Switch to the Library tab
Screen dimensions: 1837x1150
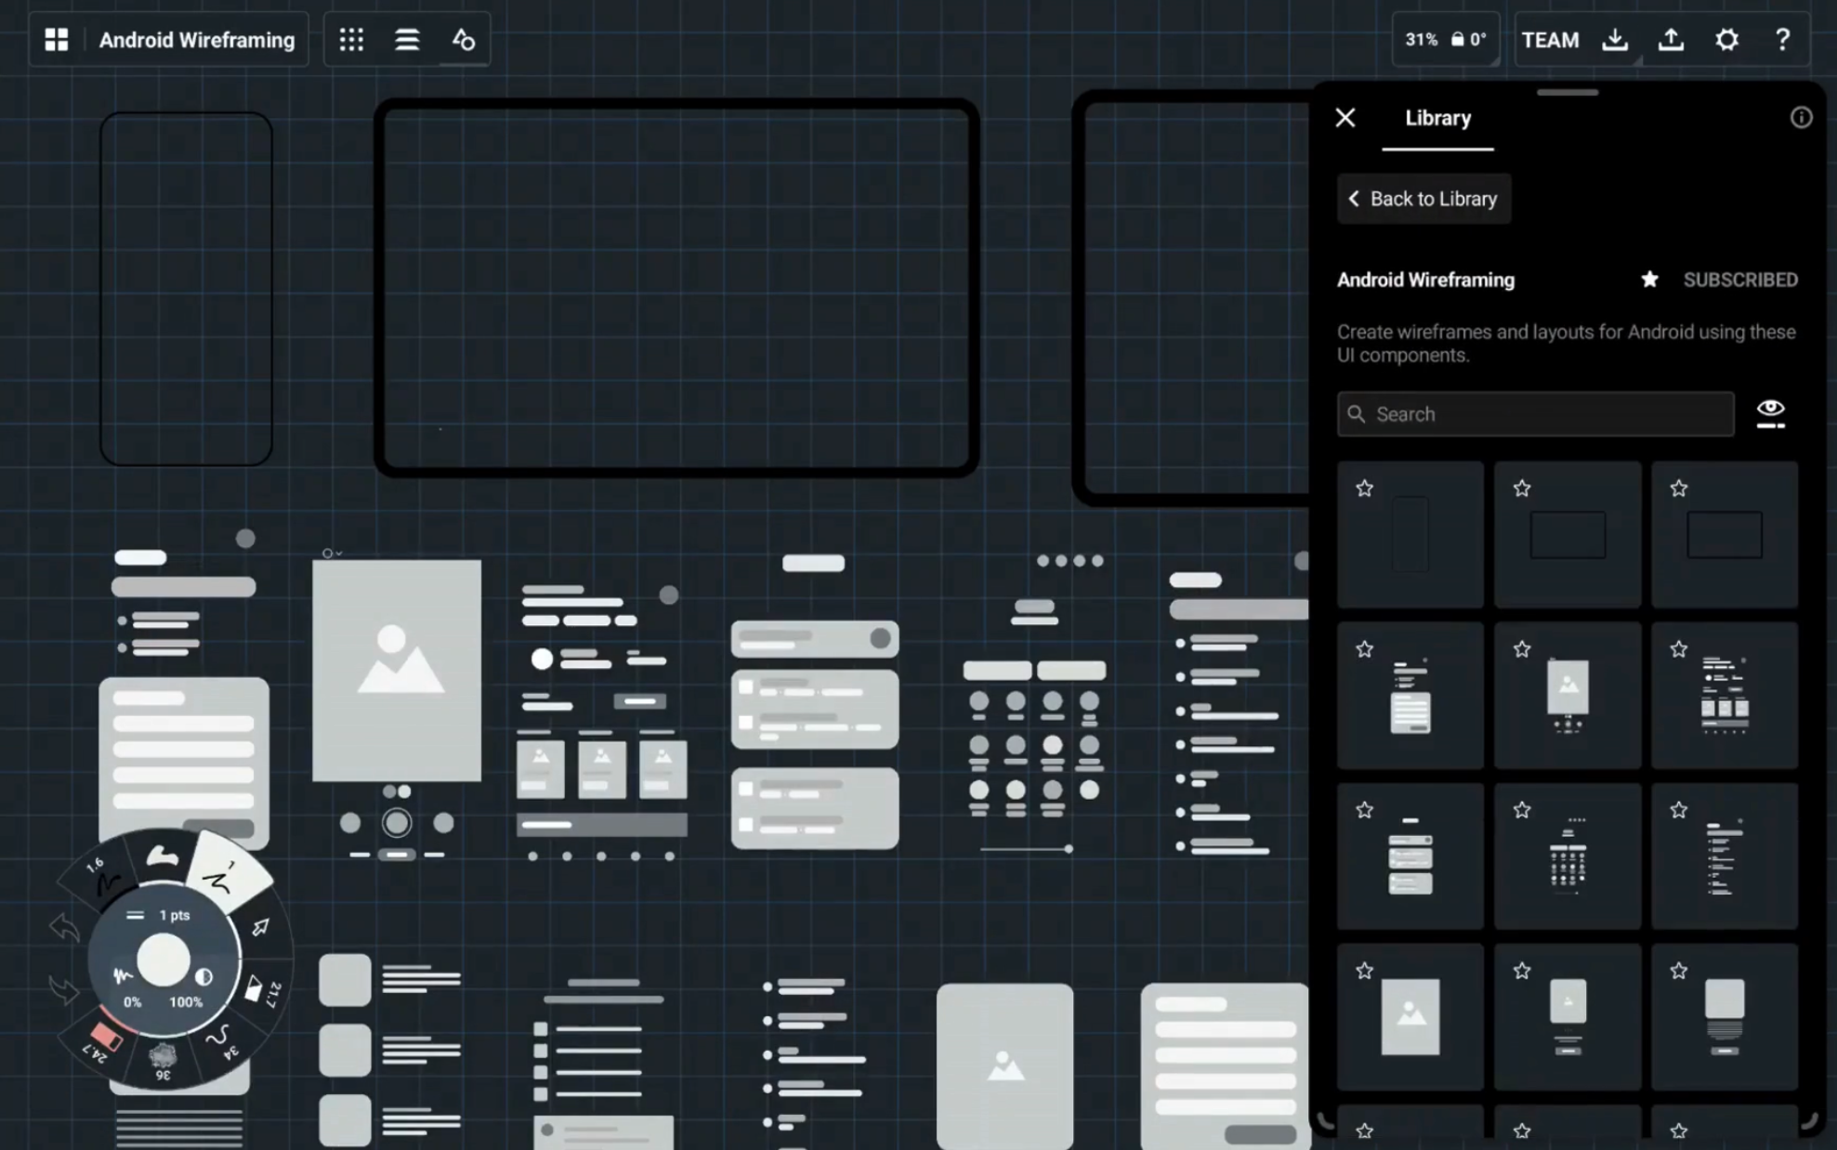[x=1437, y=118]
